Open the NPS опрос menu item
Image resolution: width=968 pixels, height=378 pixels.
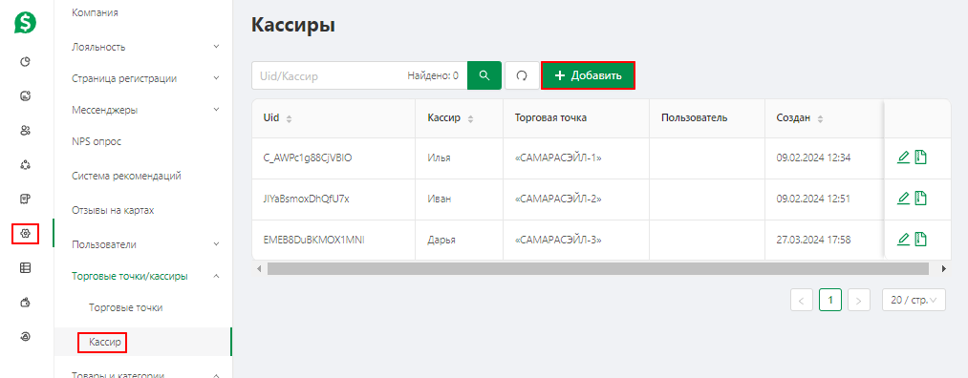tap(97, 142)
